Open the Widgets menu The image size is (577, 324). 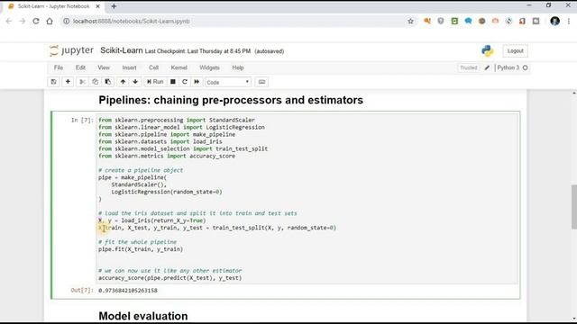coord(209,67)
